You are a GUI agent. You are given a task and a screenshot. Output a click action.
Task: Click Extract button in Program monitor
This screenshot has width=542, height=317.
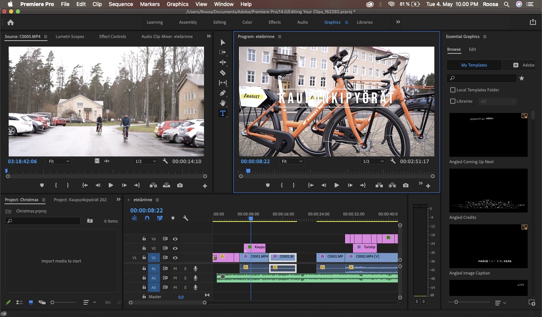tap(392, 185)
